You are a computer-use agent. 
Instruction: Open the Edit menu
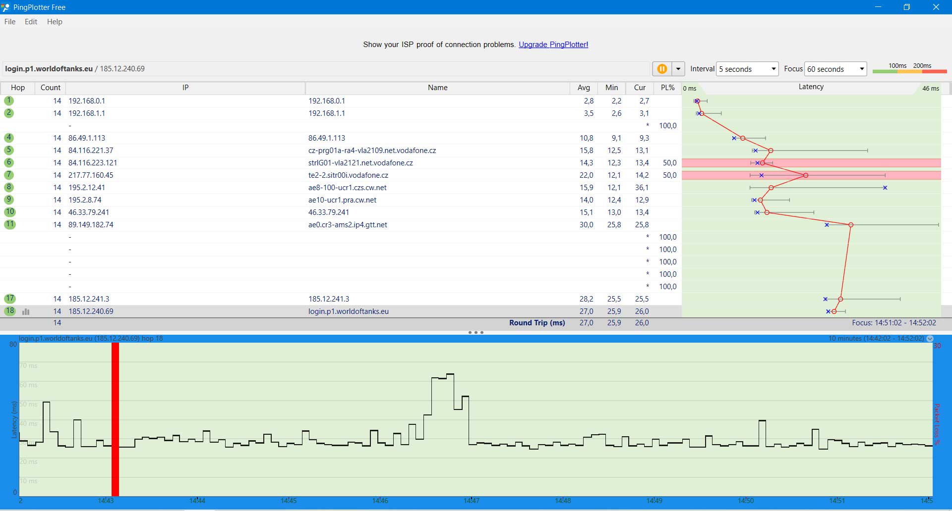[x=31, y=22]
